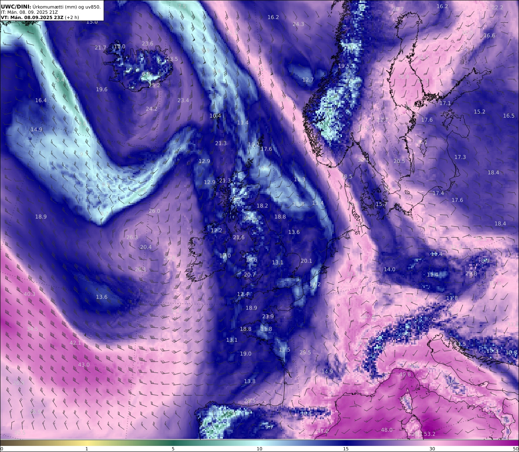Click the 49.8 value label

coord(405,375)
